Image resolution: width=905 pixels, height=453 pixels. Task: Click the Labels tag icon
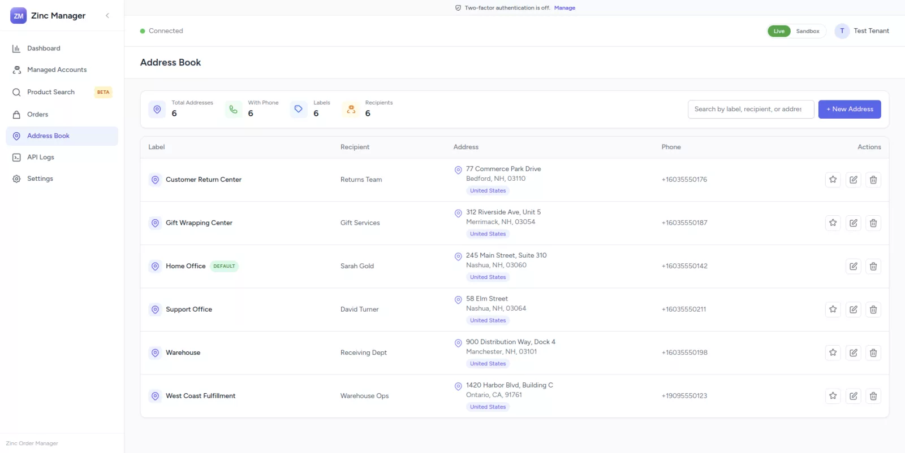[299, 109]
